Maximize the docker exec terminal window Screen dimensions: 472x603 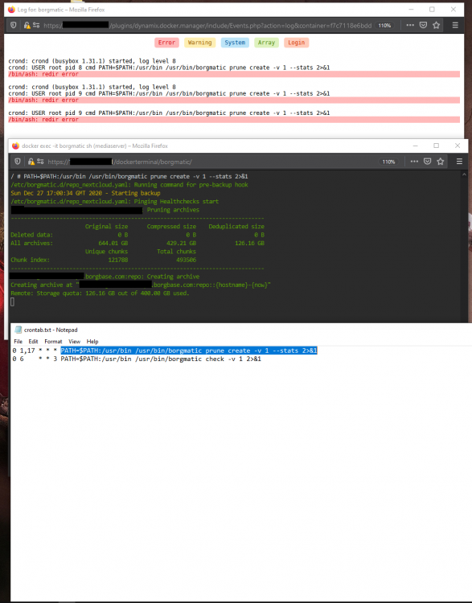click(437, 146)
